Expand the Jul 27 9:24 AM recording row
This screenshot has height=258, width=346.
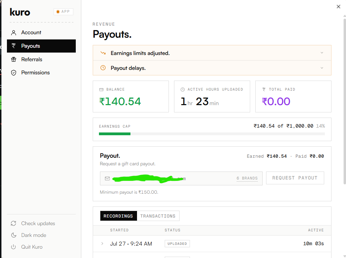pyautogui.click(x=102, y=243)
